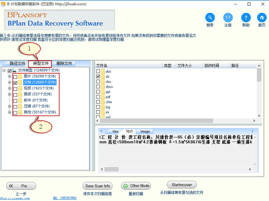Uncheck the 文档 category checkbox
This screenshot has height=201, width=269.
15,83
